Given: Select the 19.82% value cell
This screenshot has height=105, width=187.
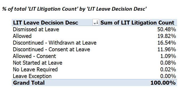Looking at the screenshot, I should [167, 36].
